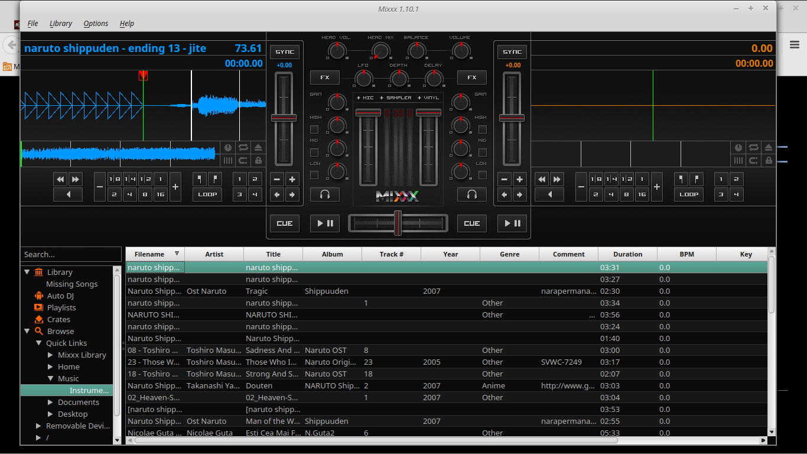This screenshot has width=807, height=454.
Task: Toggle the right channel MID kill box
Action: [483, 152]
